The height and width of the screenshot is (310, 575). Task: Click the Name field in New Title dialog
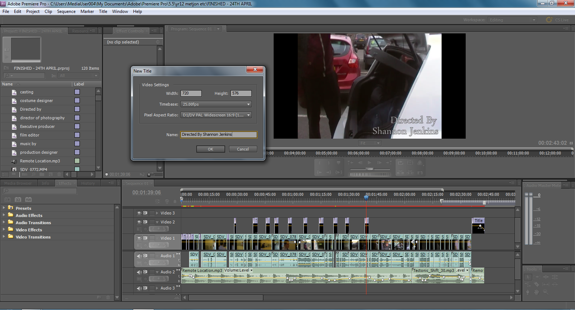219,135
